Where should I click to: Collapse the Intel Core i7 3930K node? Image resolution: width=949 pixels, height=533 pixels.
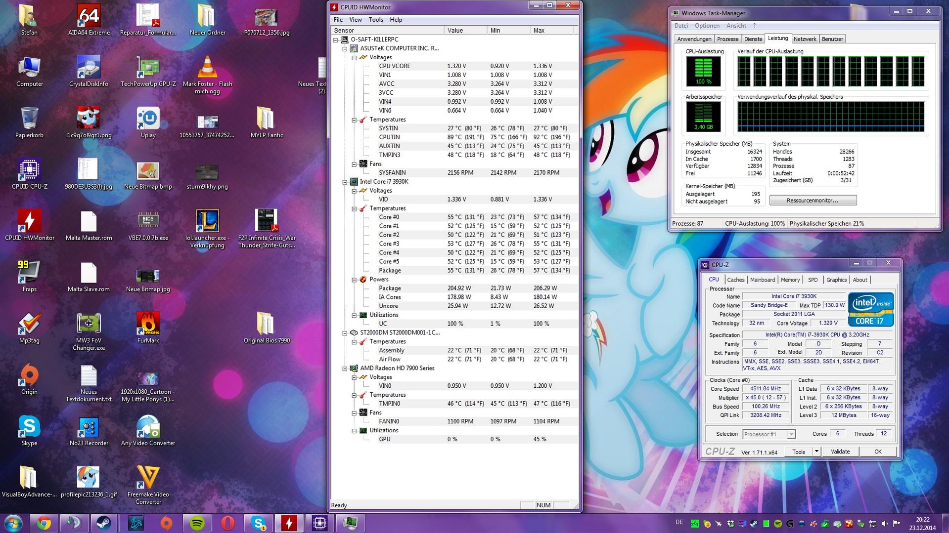(345, 182)
